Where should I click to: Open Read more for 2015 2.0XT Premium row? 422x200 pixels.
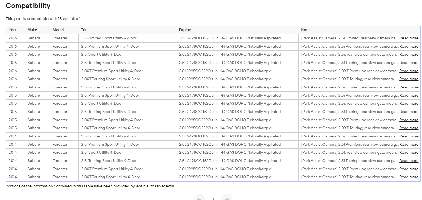[409, 120]
